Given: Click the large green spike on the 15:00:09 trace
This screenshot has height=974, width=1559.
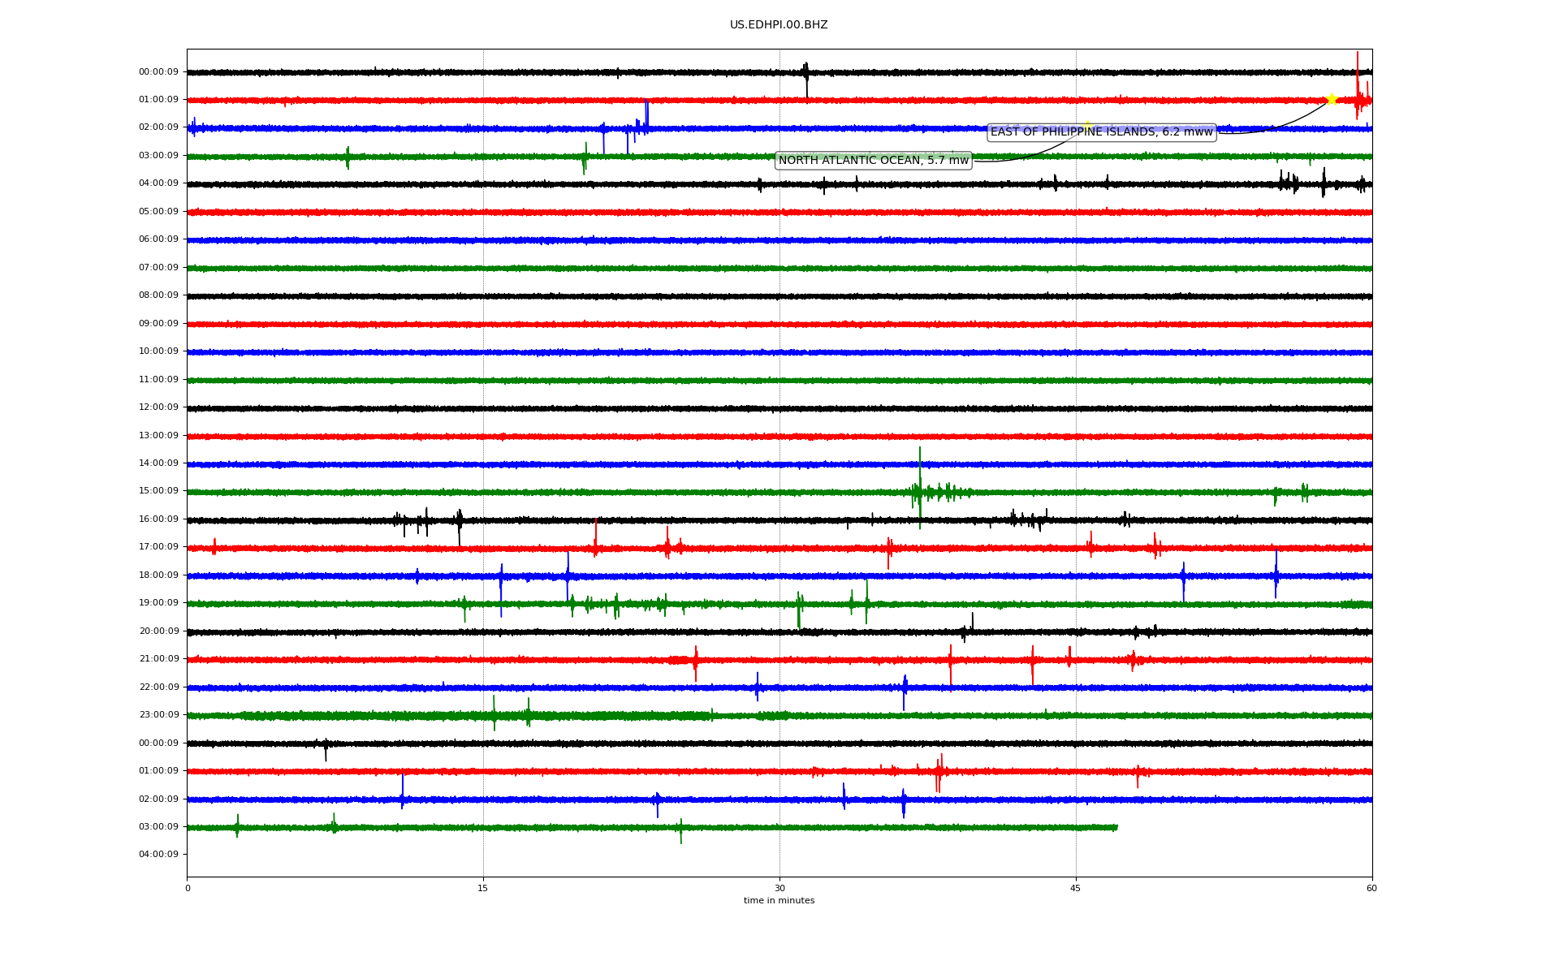Looking at the screenshot, I should point(920,487).
